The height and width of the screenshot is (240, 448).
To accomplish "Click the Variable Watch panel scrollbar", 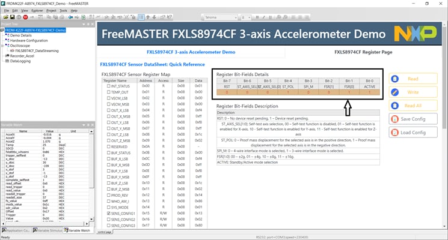I will [92, 180].
